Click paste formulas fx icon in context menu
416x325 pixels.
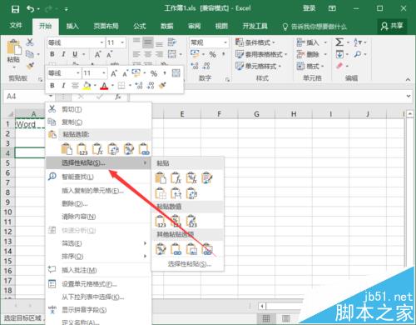pyautogui.click(x=97, y=149)
